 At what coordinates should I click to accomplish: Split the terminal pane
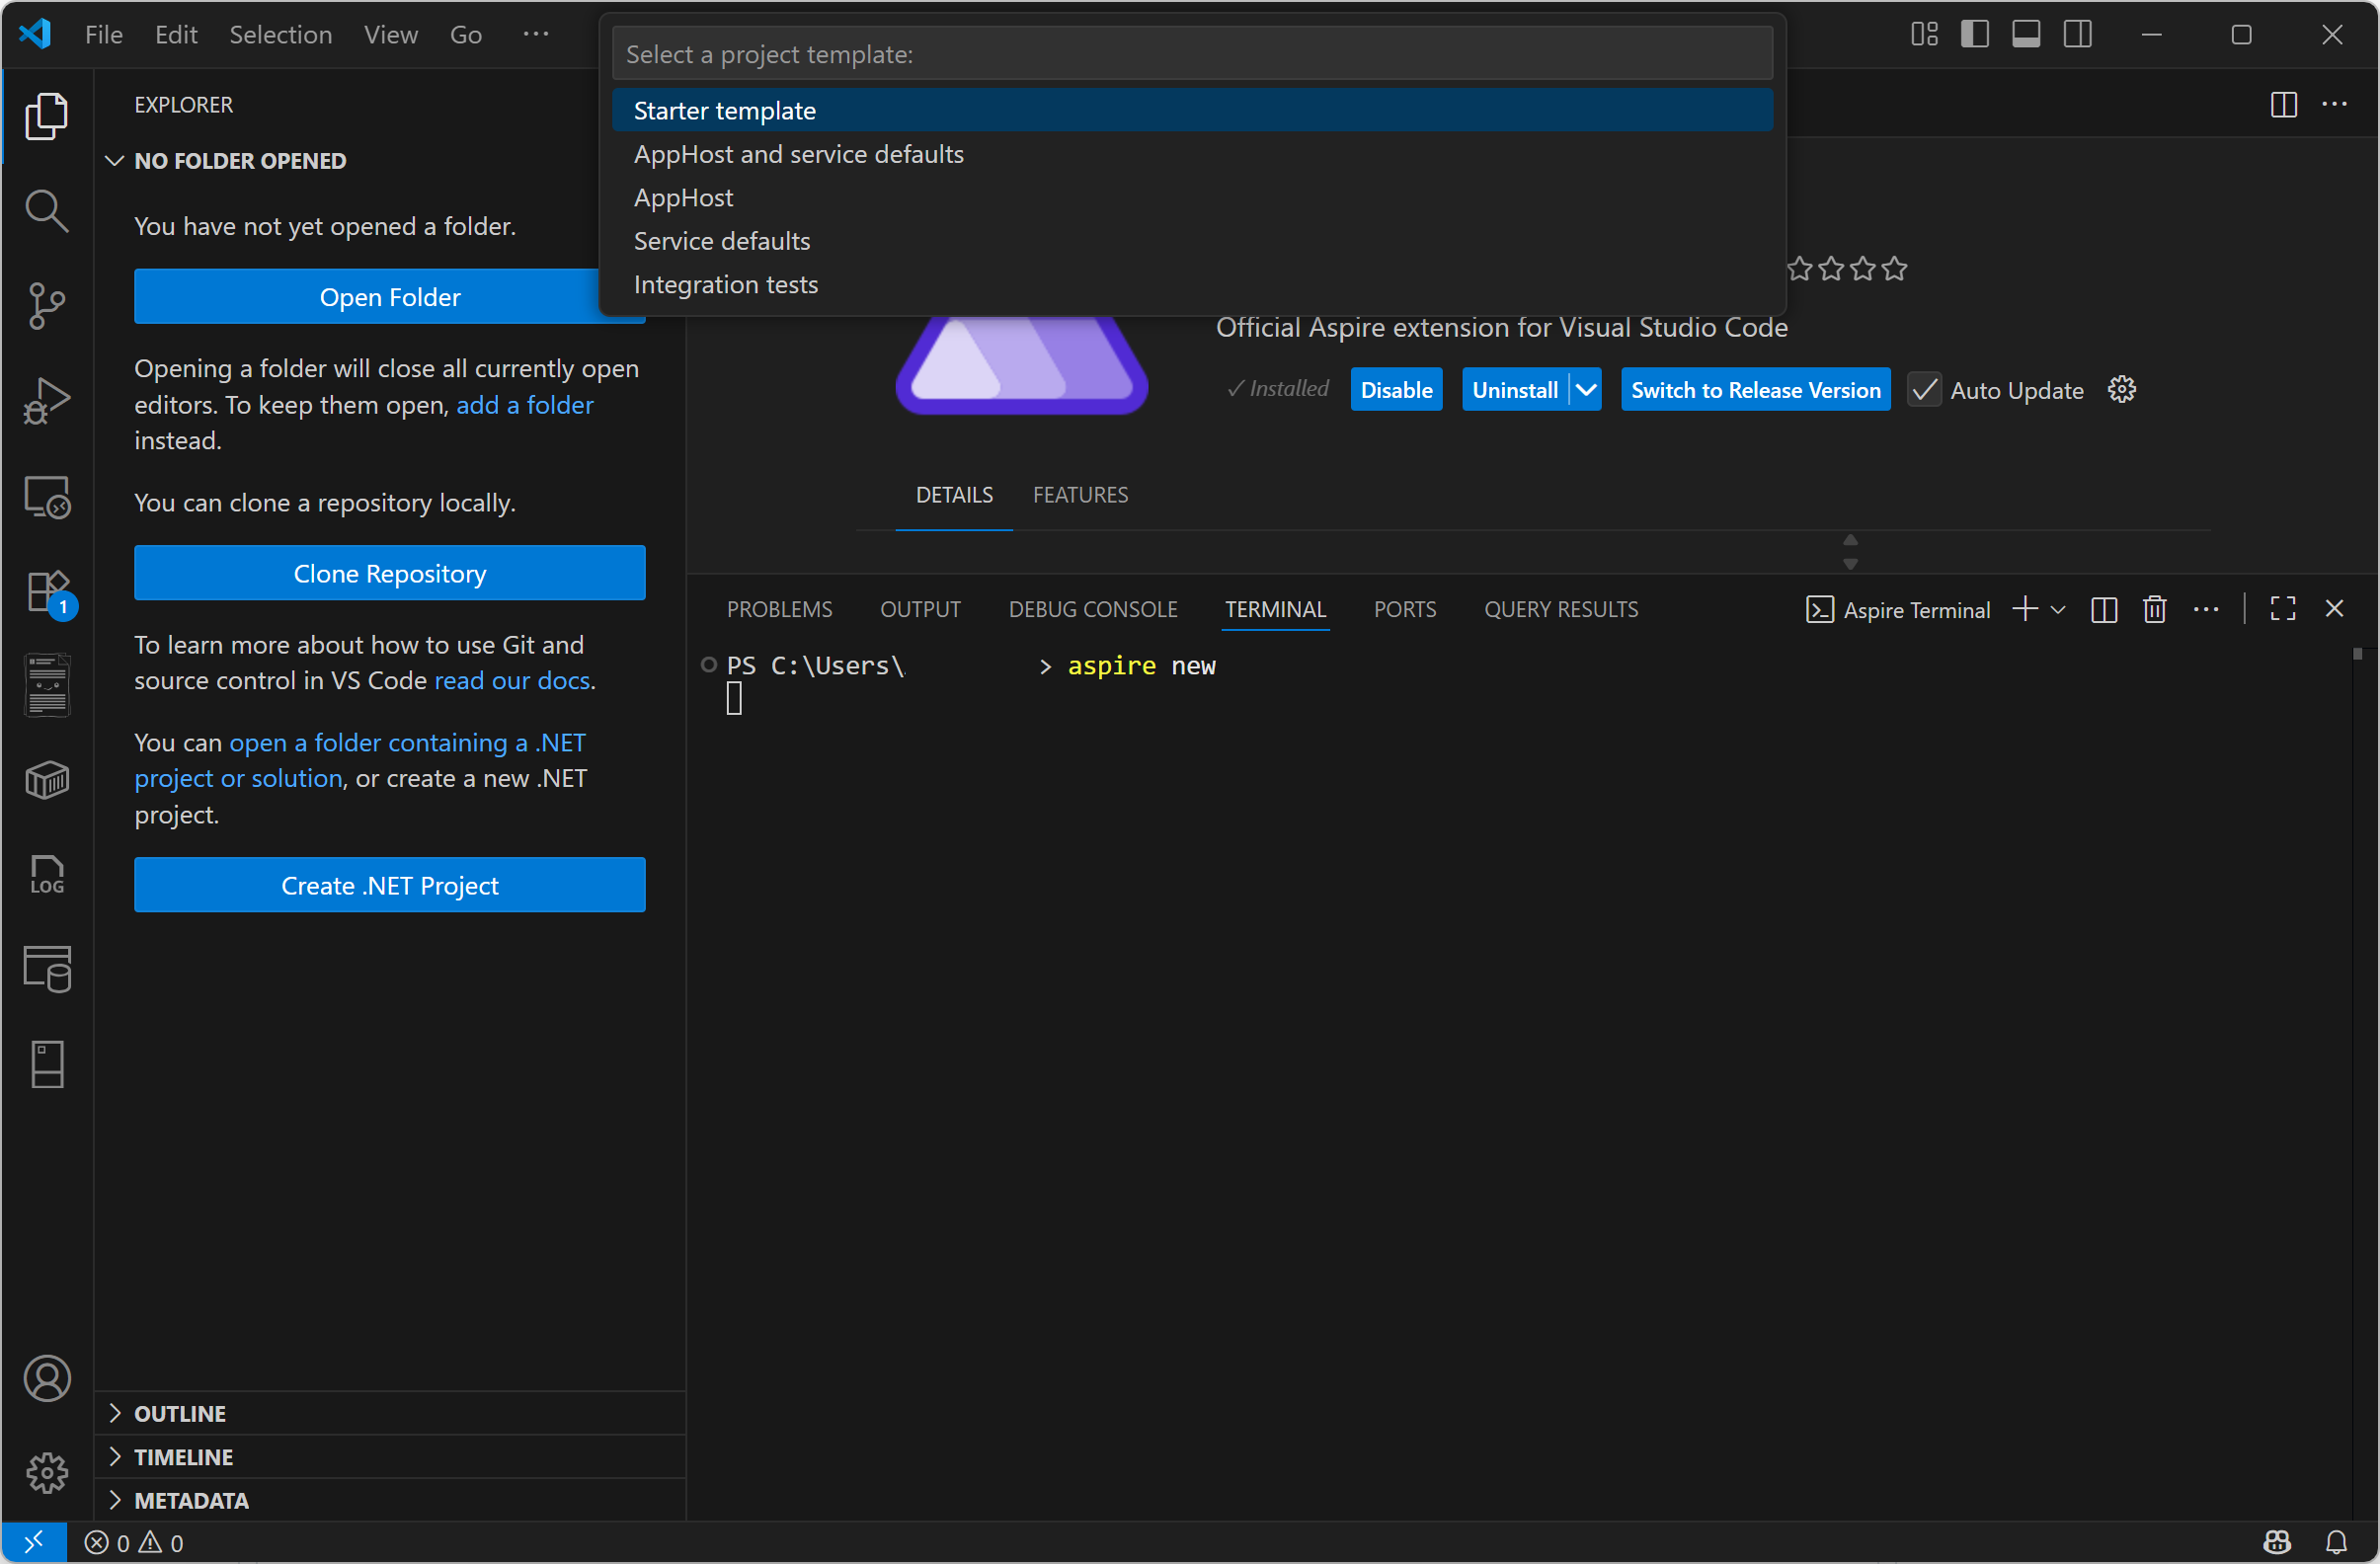click(2103, 609)
